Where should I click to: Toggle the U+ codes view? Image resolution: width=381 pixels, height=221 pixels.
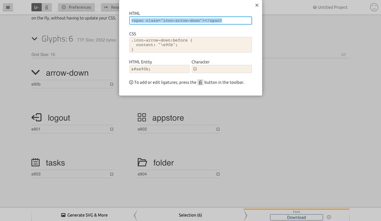point(36,7)
